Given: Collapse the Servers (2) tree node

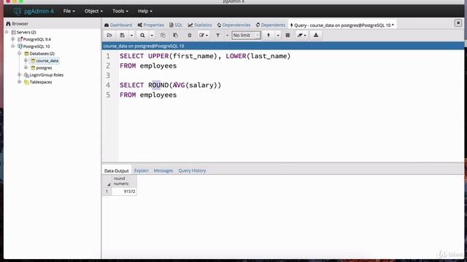Looking at the screenshot, I should point(7,32).
